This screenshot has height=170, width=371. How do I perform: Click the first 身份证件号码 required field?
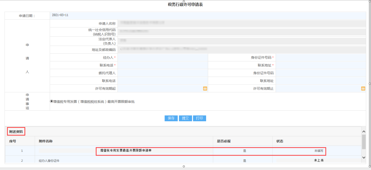coord(321,57)
